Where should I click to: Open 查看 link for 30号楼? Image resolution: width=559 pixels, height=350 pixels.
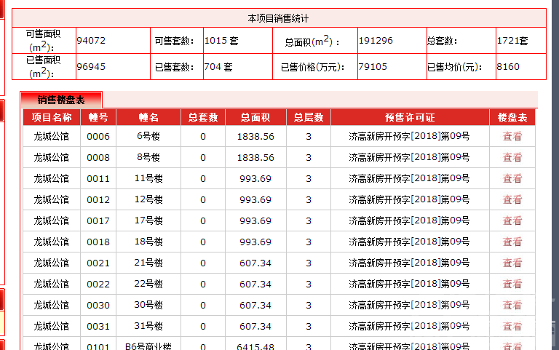(512, 305)
